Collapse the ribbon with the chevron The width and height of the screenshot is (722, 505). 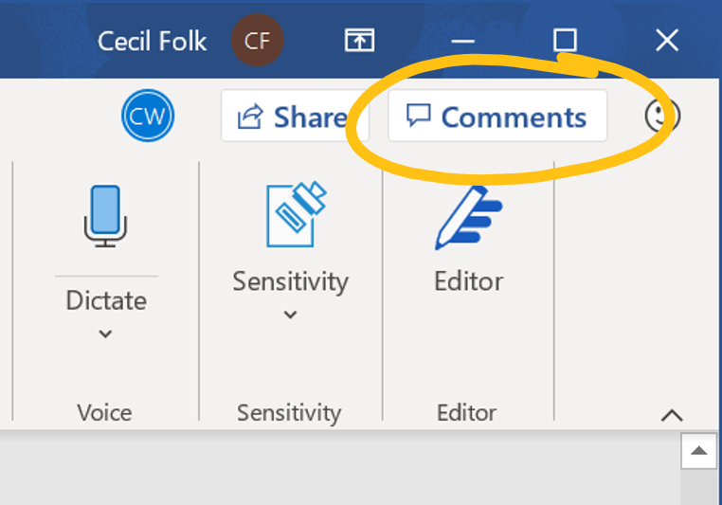pyautogui.click(x=672, y=415)
